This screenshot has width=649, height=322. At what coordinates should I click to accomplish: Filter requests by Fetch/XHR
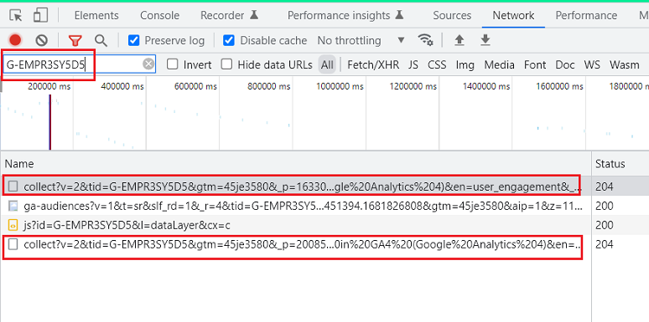tap(373, 64)
